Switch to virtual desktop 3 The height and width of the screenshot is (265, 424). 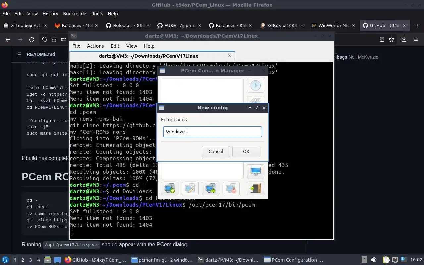tap(31, 260)
